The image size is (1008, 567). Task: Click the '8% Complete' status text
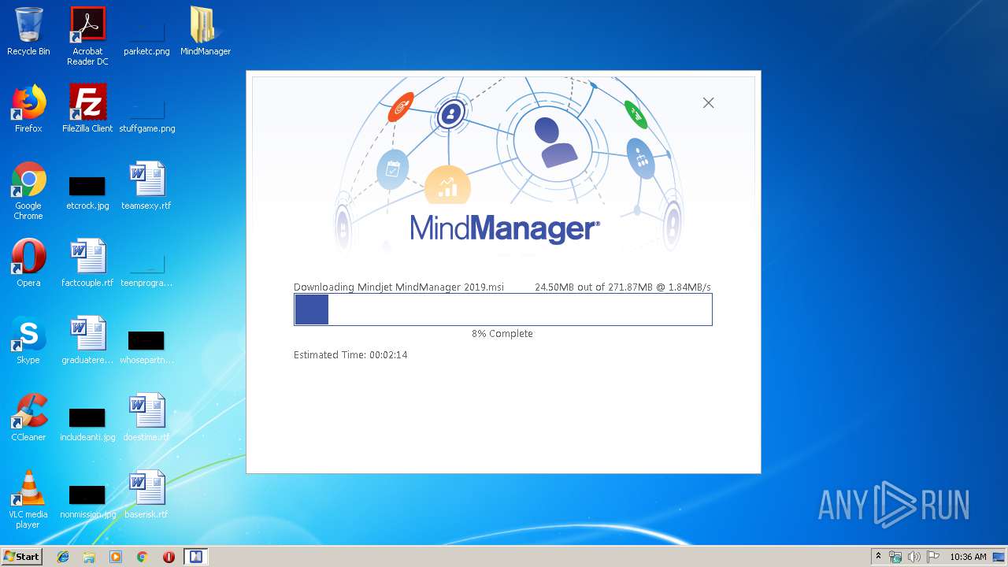[x=502, y=334]
